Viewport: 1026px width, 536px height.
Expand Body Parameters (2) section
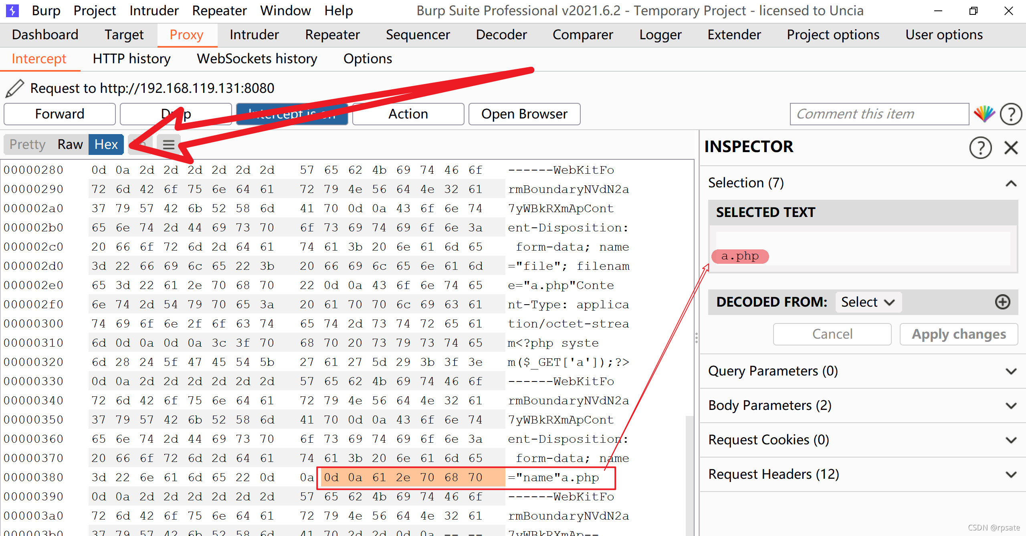pos(1011,406)
